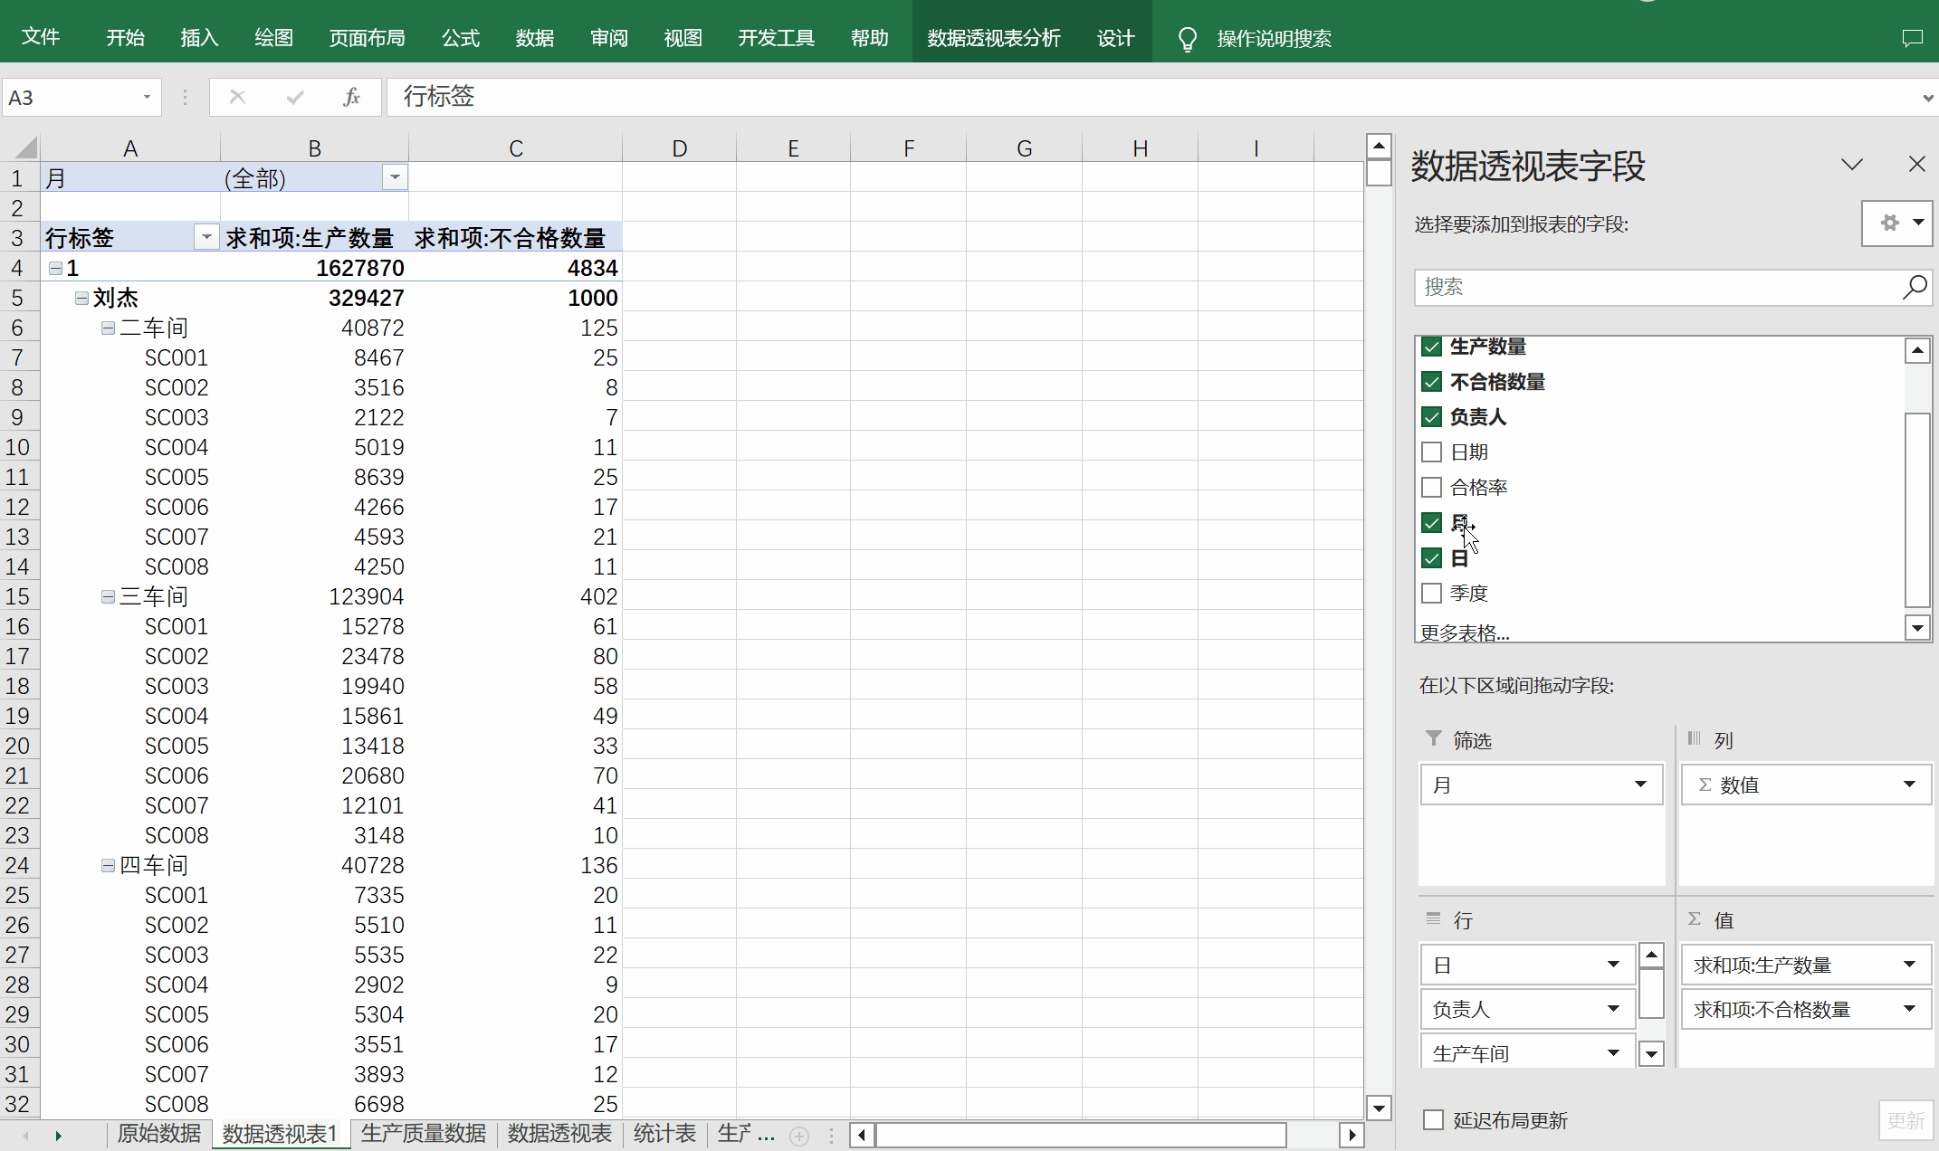Image resolution: width=1939 pixels, height=1151 pixels.
Task: Click the cancel X icon in formula bar
Action: [237, 97]
